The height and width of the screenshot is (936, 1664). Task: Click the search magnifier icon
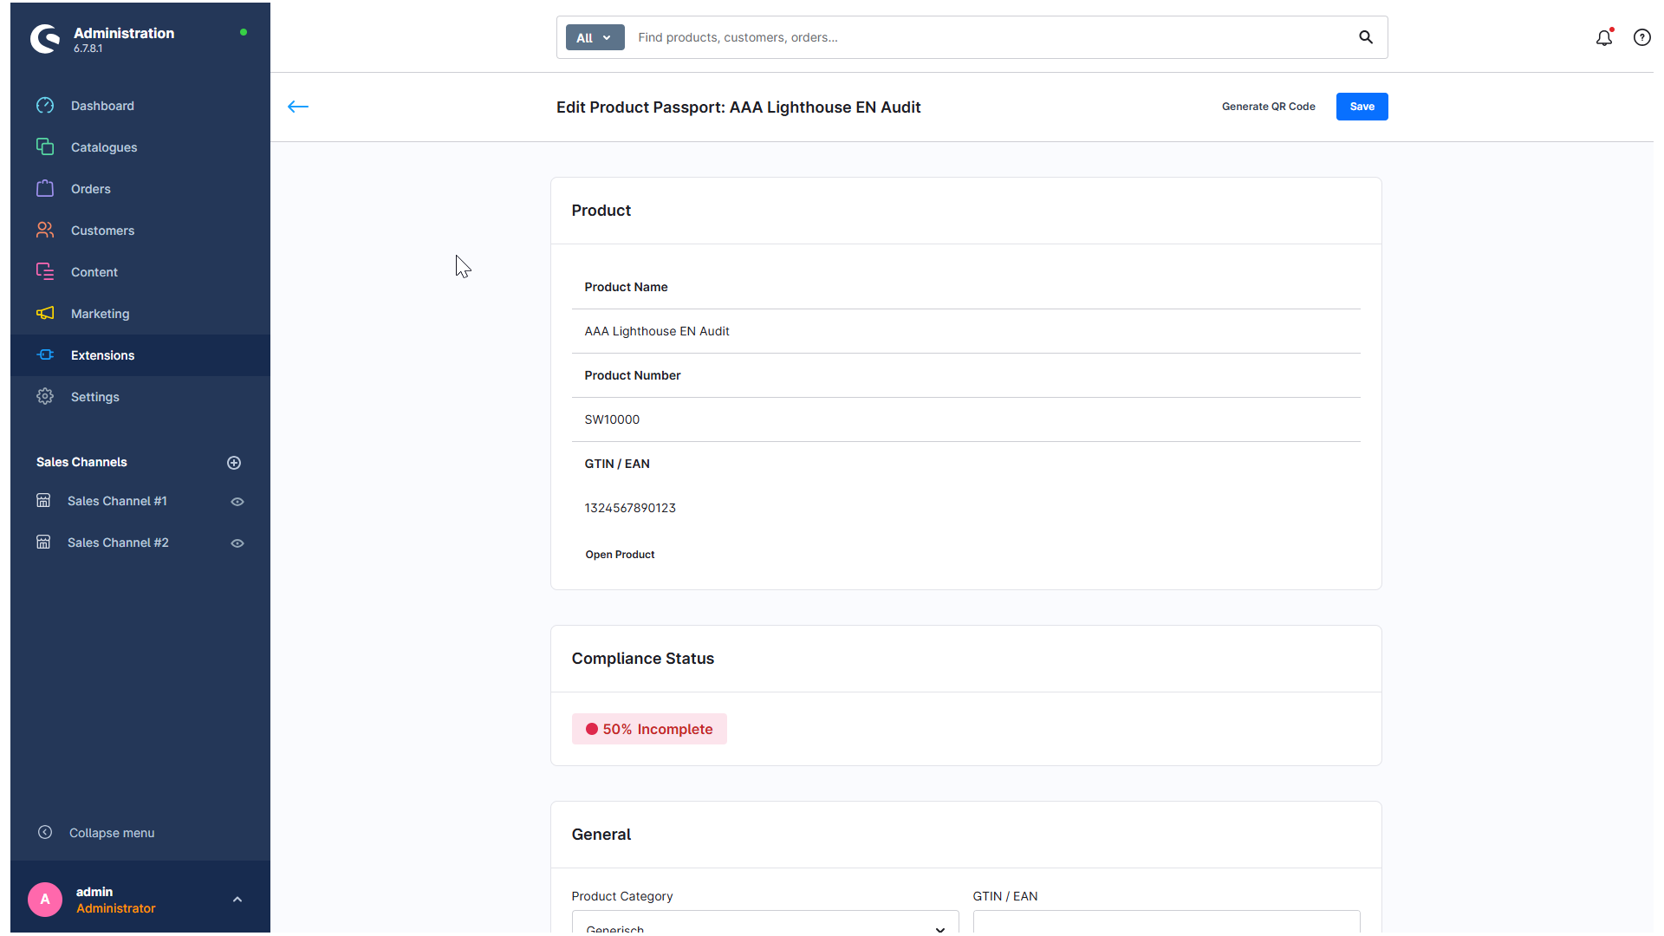pos(1366,37)
